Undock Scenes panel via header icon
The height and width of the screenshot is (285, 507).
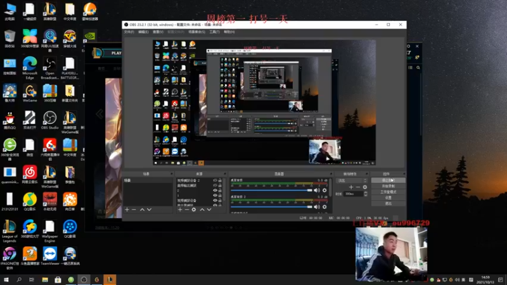pyautogui.click(x=171, y=174)
